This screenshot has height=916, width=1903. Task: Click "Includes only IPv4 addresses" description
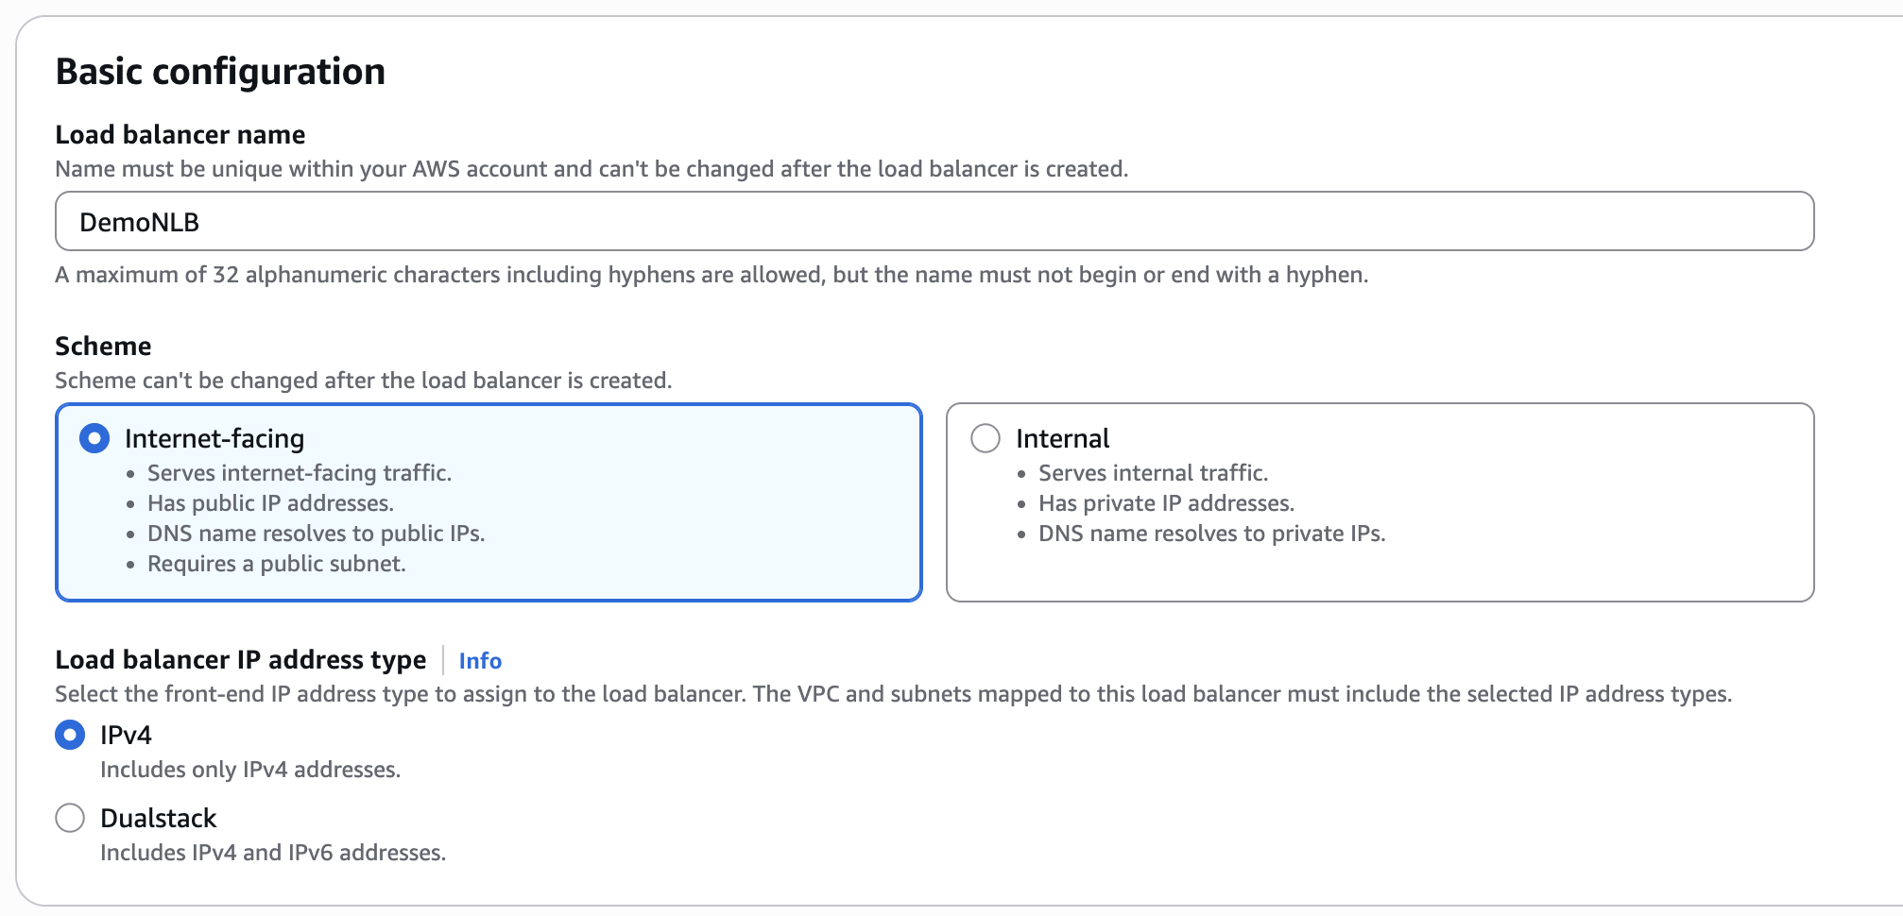(x=250, y=770)
